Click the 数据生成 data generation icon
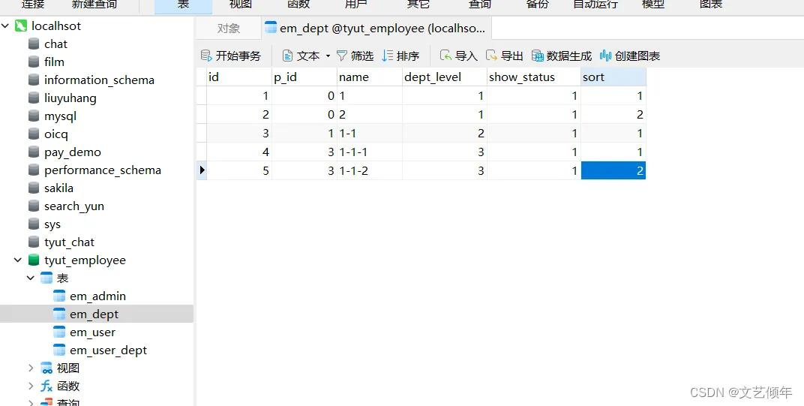804x406 pixels. [x=537, y=56]
